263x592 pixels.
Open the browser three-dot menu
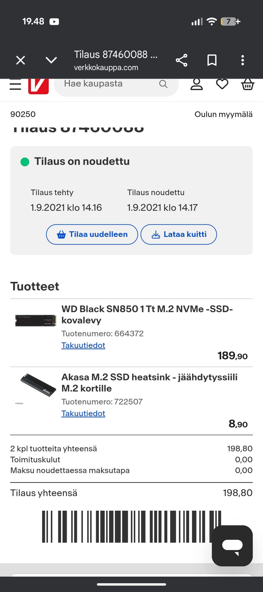(x=242, y=60)
